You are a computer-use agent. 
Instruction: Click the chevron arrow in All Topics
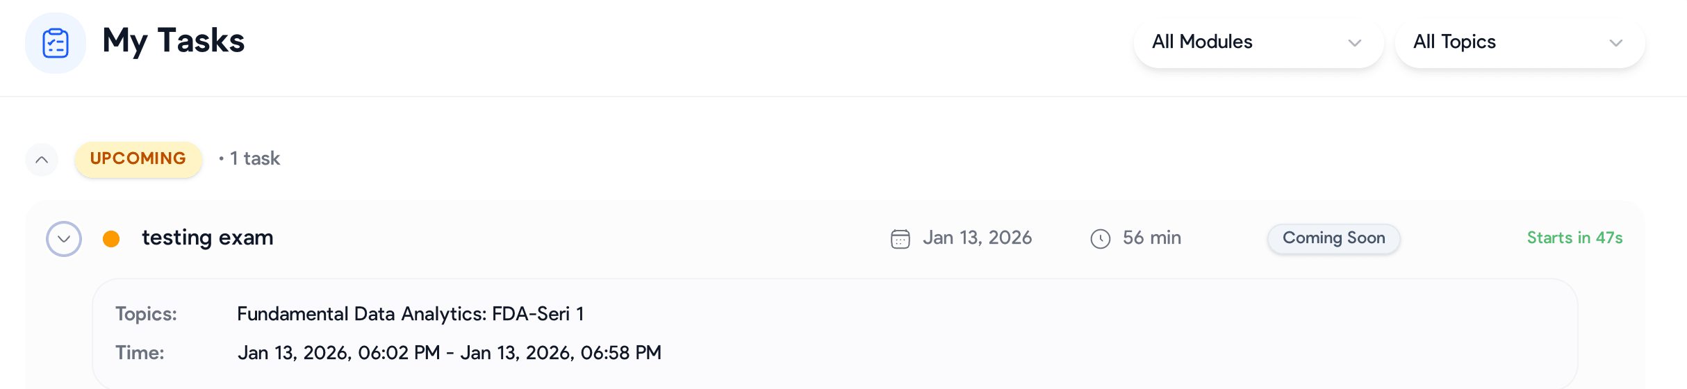[x=1615, y=43]
